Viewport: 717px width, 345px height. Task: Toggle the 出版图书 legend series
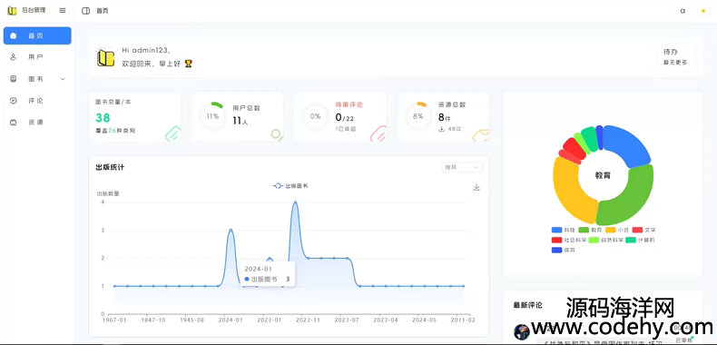pyautogui.click(x=290, y=186)
